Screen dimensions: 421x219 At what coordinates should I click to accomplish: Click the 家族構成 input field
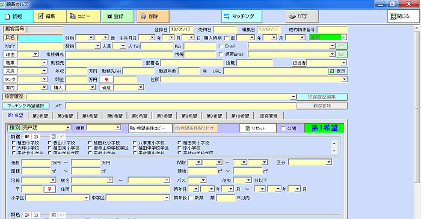point(120,54)
